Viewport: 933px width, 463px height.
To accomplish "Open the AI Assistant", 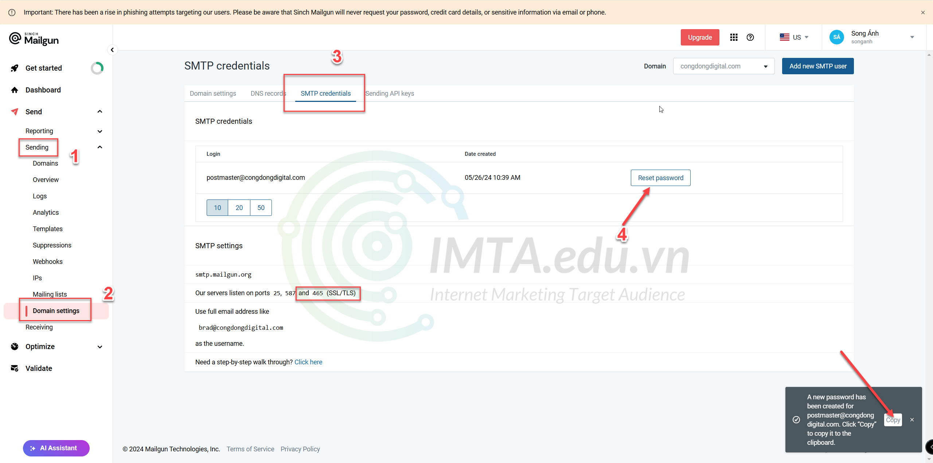I will (x=56, y=448).
